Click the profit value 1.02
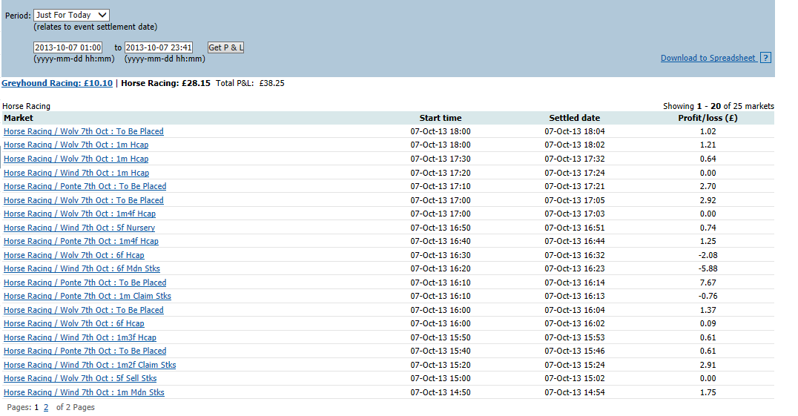This screenshot has height=416, width=798. (708, 131)
